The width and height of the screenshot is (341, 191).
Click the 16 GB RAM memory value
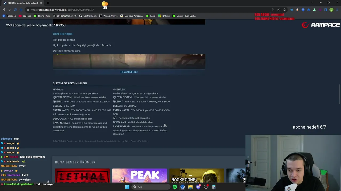point(130,106)
